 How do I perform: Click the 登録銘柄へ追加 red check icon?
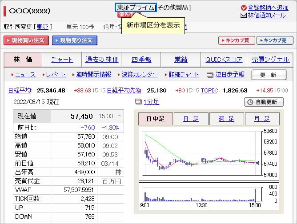[x=244, y=8]
